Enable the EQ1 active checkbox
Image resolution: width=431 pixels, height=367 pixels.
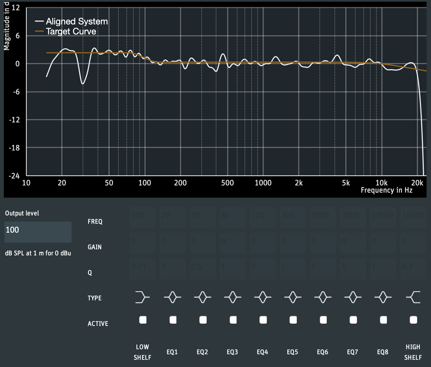tap(173, 320)
